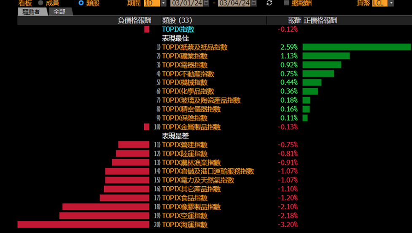Click the -3.20% return value
This screenshot has height=233, width=412.
(288, 225)
